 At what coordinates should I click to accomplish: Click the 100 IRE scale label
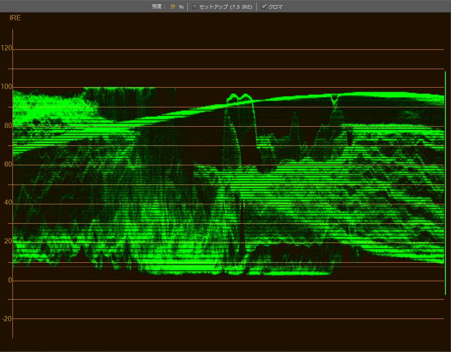coord(6,87)
